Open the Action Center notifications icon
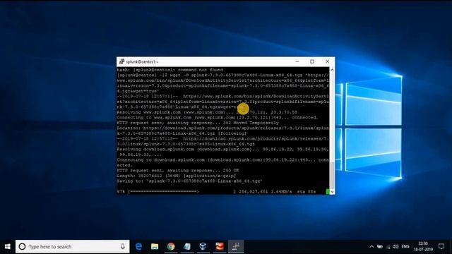The image size is (452, 254). pos(441,246)
